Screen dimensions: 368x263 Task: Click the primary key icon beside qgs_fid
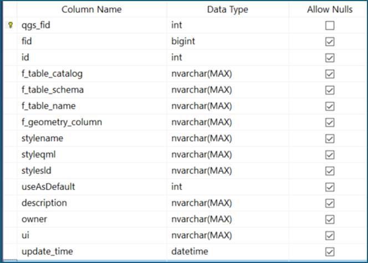click(10, 25)
